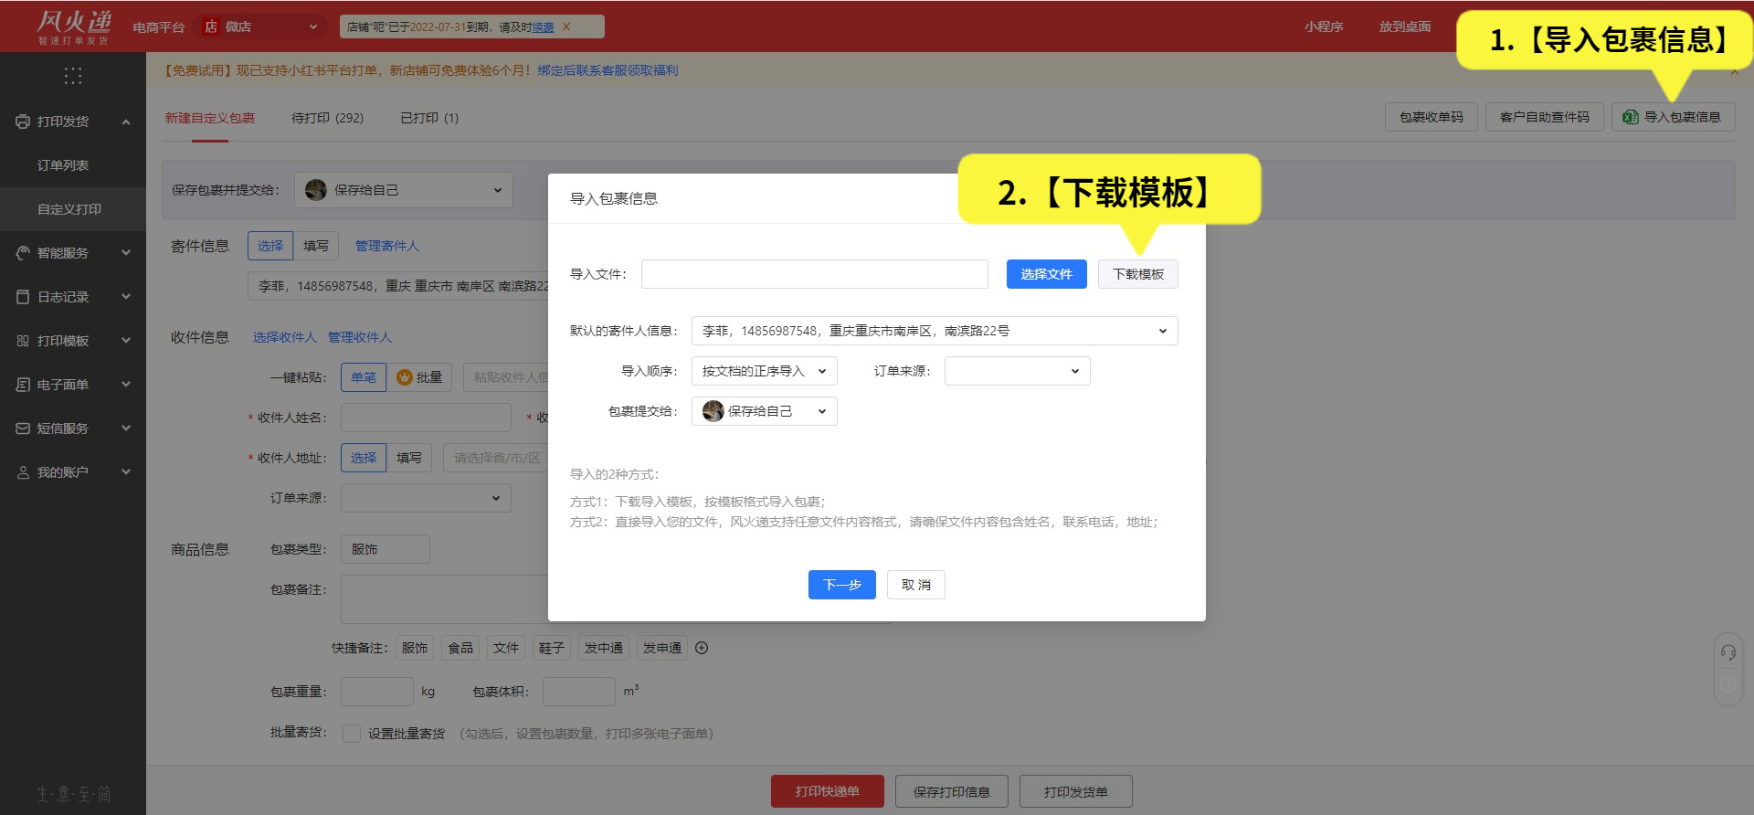Click the 我的账户 person icon
The width and height of the screenshot is (1754, 815).
23,472
